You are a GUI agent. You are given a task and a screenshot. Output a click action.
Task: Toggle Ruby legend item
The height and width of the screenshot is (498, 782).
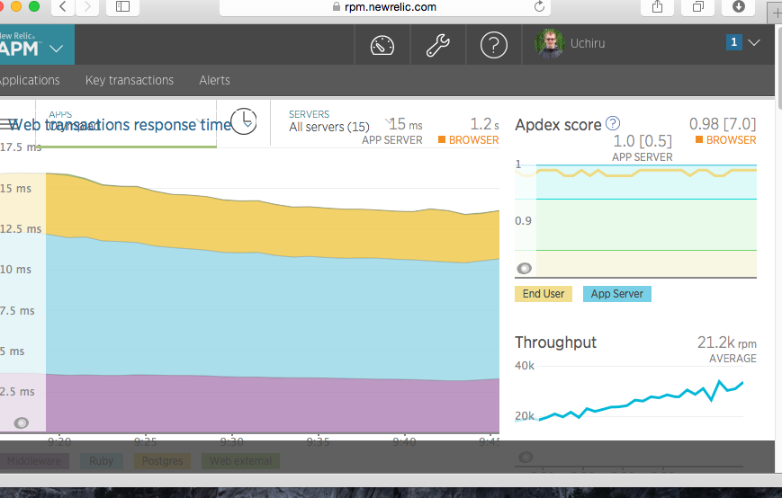[x=102, y=461]
